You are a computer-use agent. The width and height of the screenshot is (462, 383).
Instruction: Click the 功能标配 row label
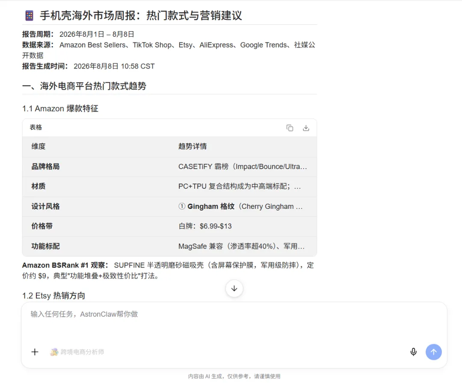click(x=45, y=246)
